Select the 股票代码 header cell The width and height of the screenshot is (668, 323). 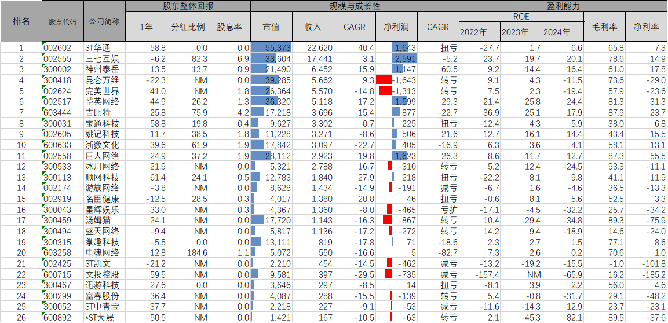(x=63, y=21)
